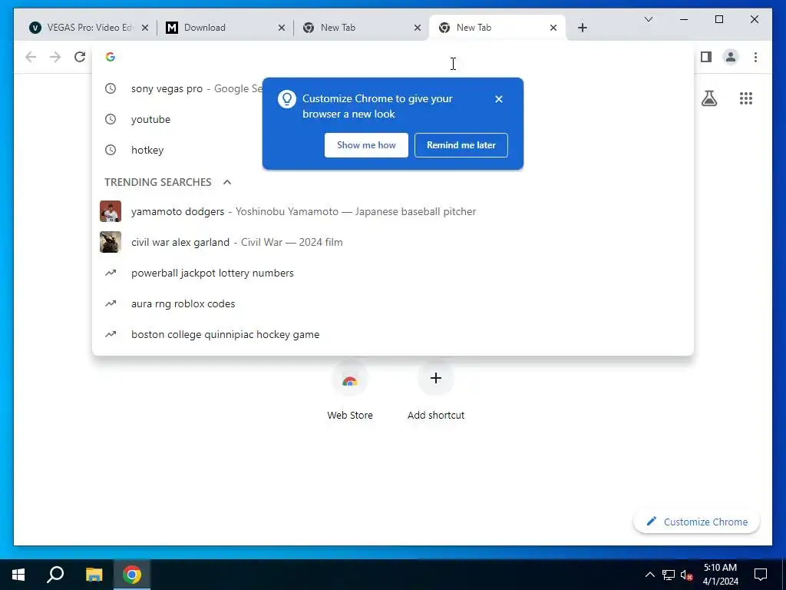Show hidden system tray icons

click(x=649, y=575)
